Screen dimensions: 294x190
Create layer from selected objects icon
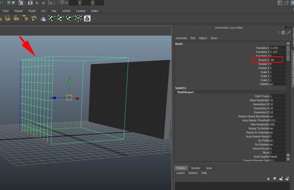point(287,179)
